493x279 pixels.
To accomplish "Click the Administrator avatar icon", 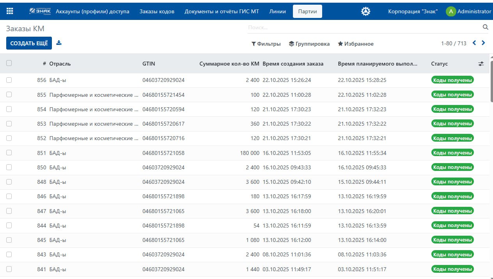I will pos(450,11).
